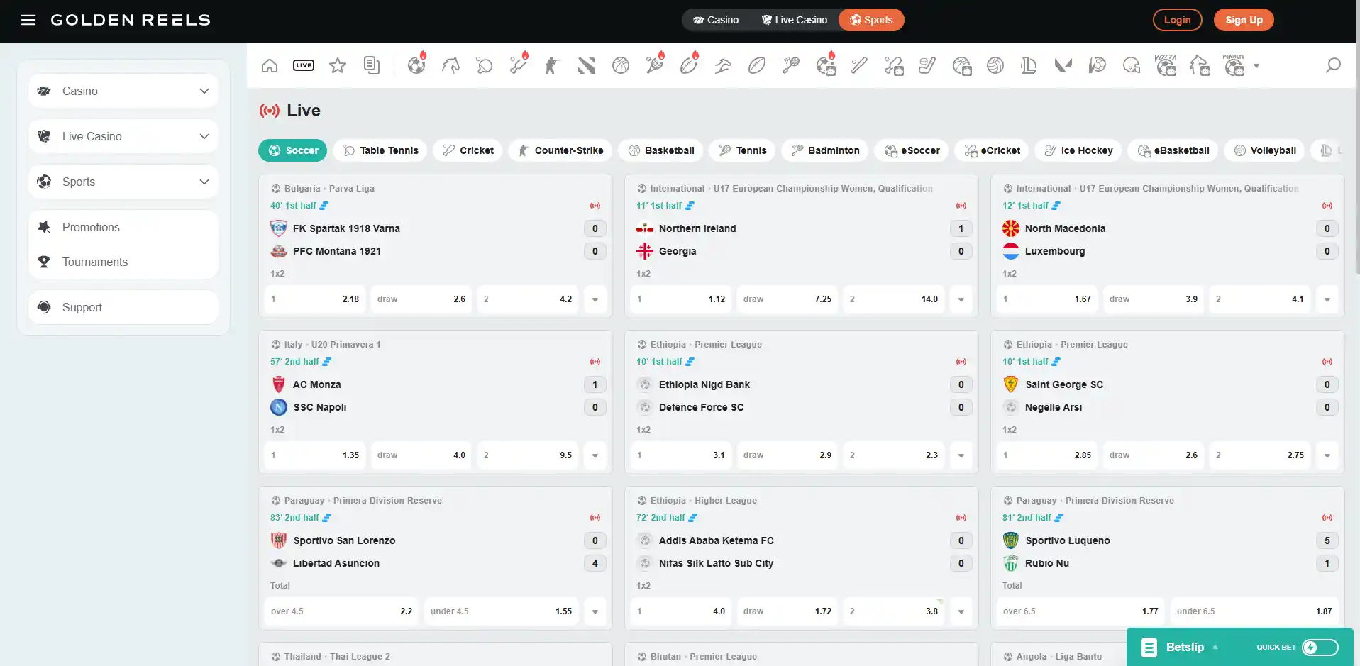1360x666 pixels.
Task: Open the LIVE events icon
Action: (x=304, y=66)
